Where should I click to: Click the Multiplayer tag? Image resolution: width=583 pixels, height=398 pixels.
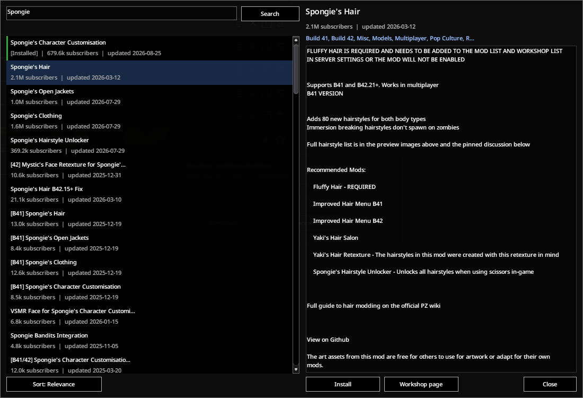tap(410, 38)
